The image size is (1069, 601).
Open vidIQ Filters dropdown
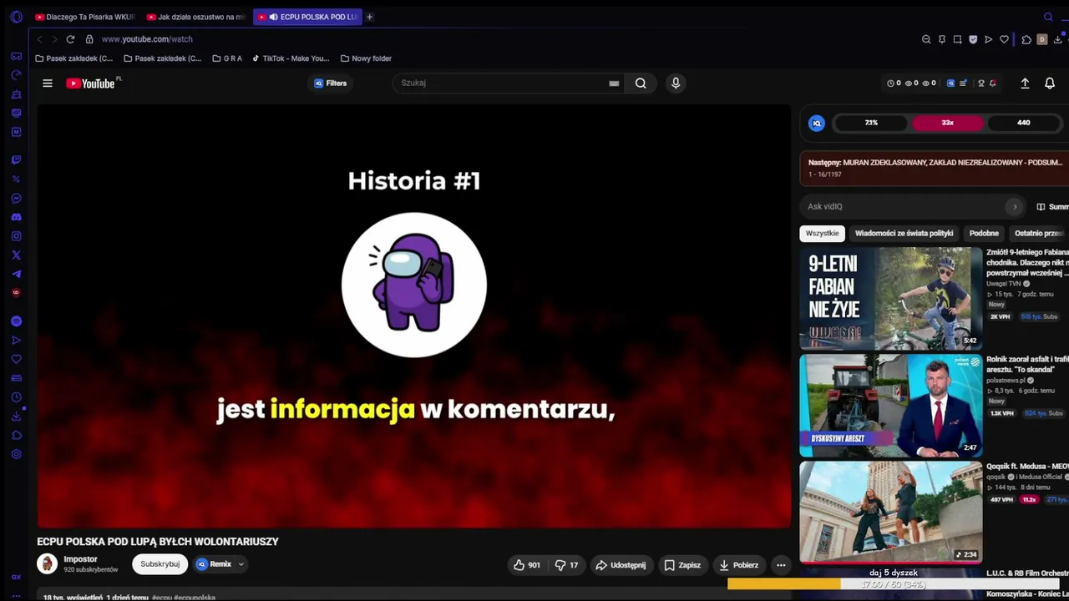point(331,83)
